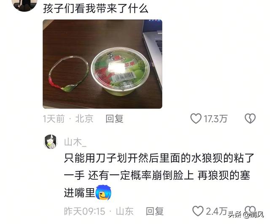Click the 1天前 · 北京 timestamp
Screen dimensions: 270x224
[x=68, y=119]
